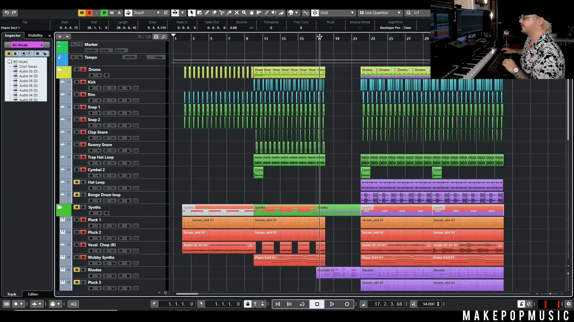Click the Record transport button

(x=347, y=304)
